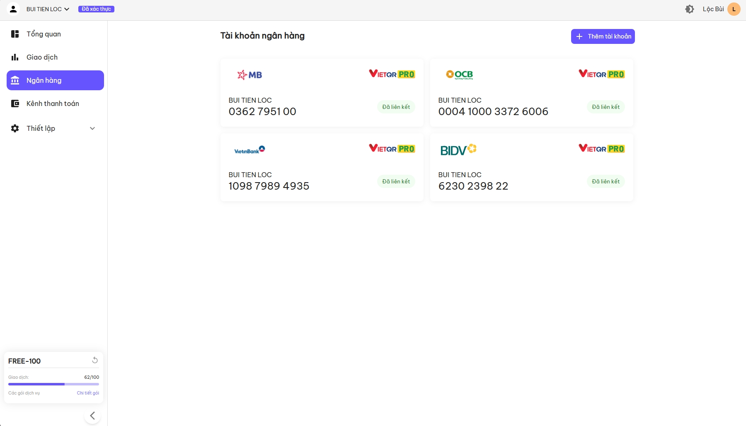
Task: Click the Thiết lập gear icon
Action: coord(15,128)
